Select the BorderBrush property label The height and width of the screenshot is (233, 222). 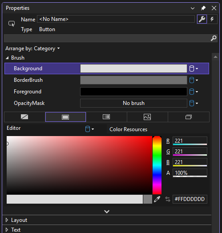28,80
